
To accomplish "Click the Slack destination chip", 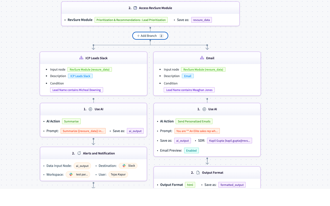I will [x=128, y=166].
